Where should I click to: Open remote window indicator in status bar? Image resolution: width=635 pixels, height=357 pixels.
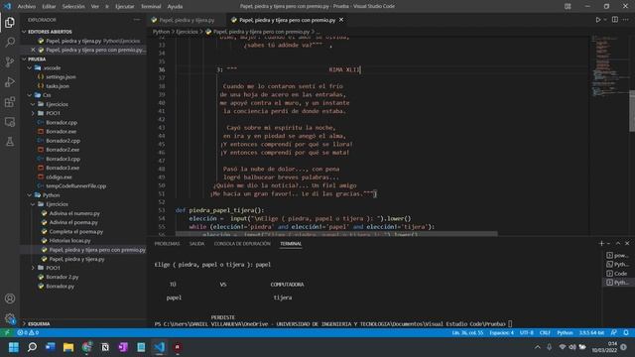point(7,333)
